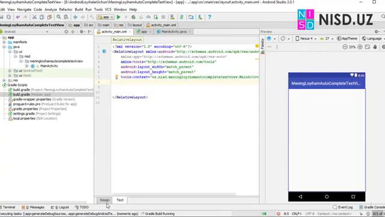
Task: Click the Cut scissors icon
Action: (34, 17)
